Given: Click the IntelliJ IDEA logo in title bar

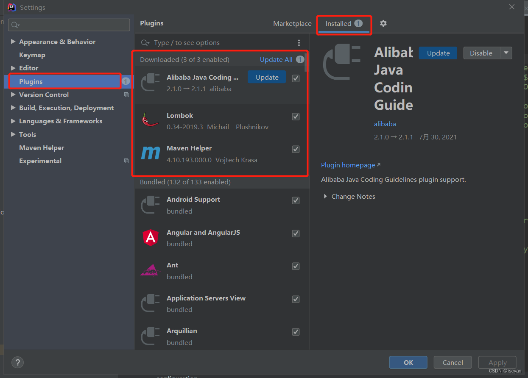Looking at the screenshot, I should coord(11,7).
